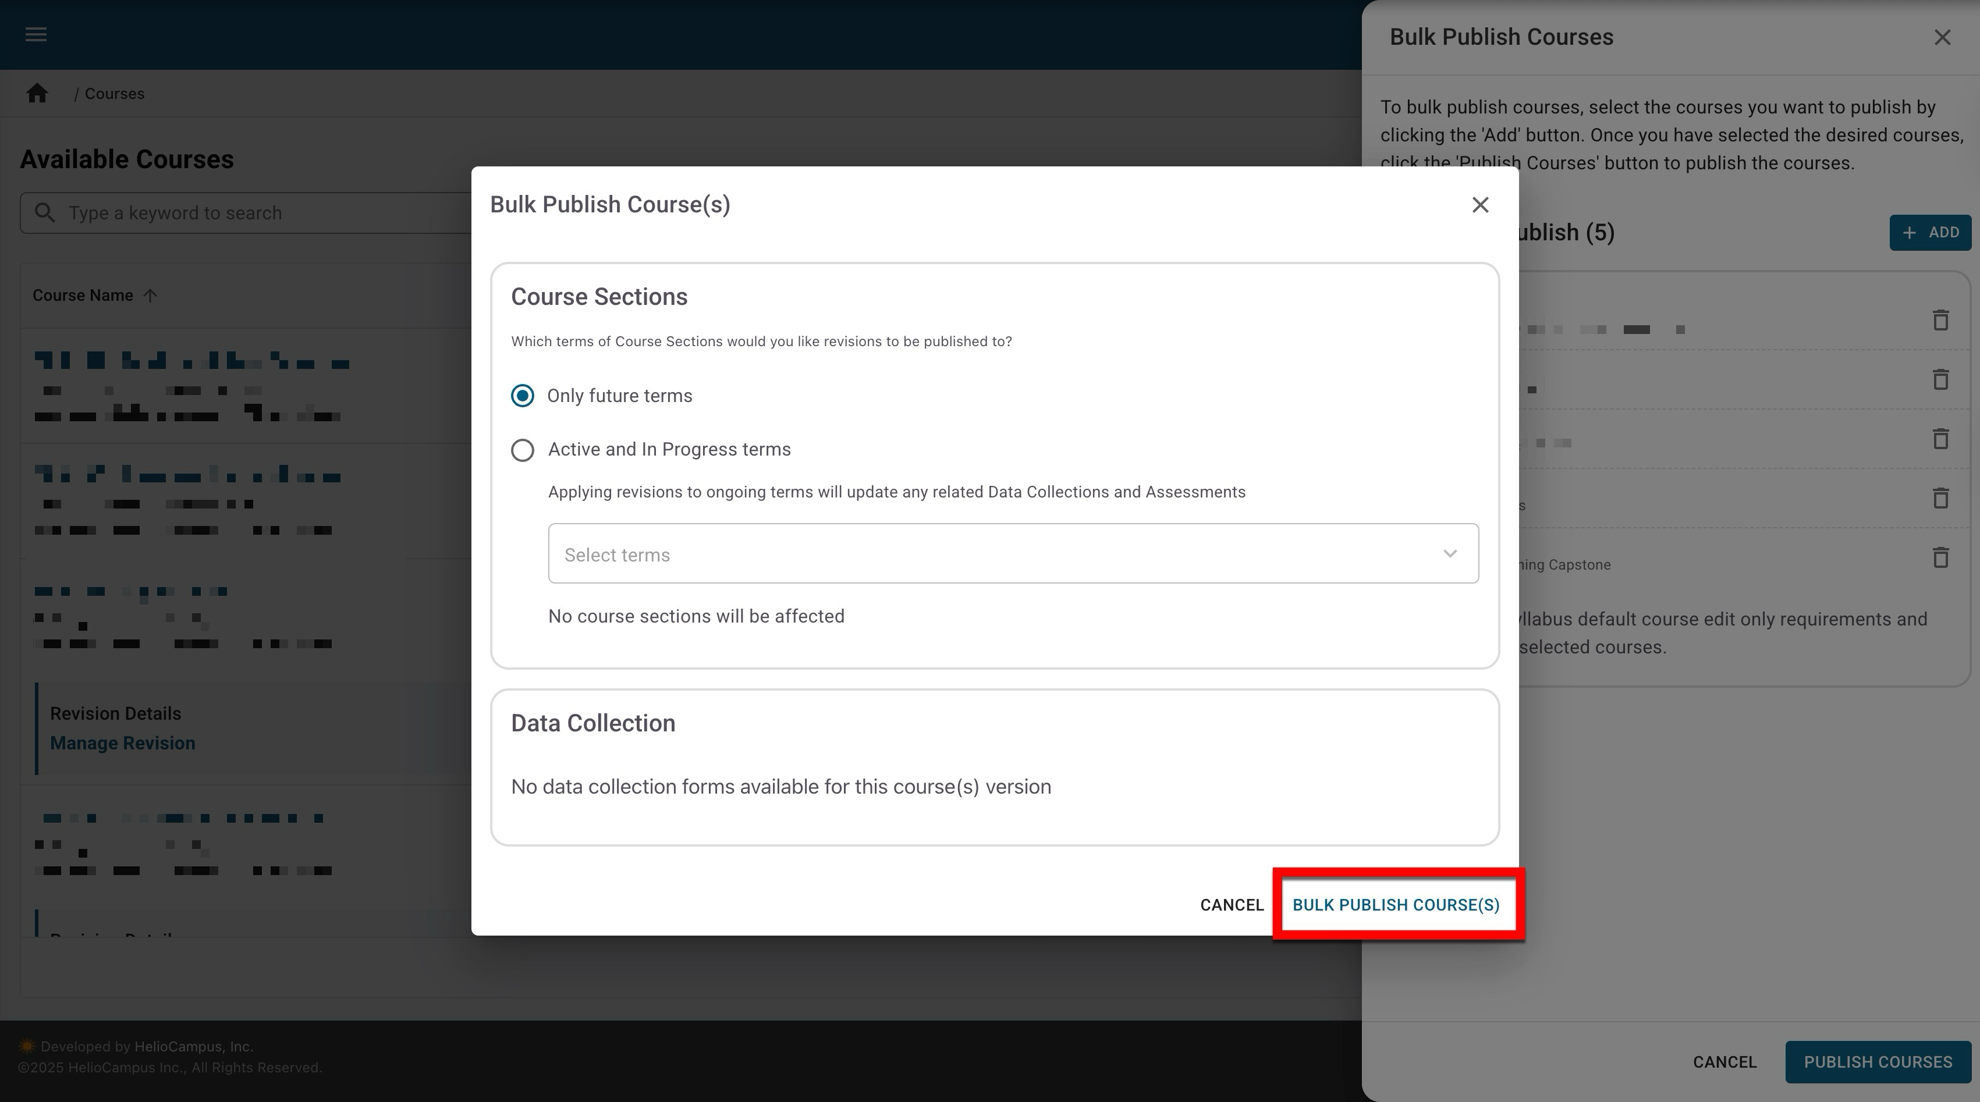Click the hamburger menu icon
The height and width of the screenshot is (1102, 1980).
(x=36, y=34)
